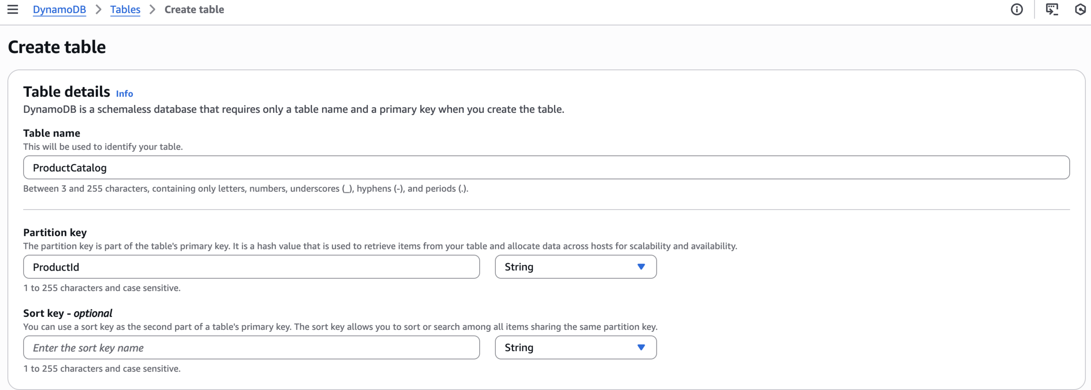Image resolution: width=1091 pixels, height=390 pixels.
Task: Click the 'Create table' breadcrumb text
Action: pyautogui.click(x=194, y=10)
